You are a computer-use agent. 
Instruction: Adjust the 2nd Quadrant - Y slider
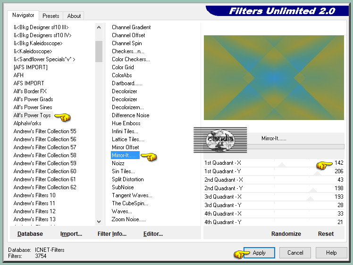pos(274,188)
